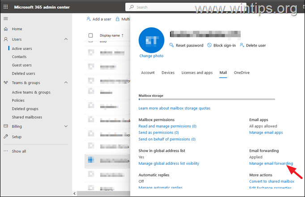The width and height of the screenshot is (305, 197).
Task: Click the Show all ellipsis icon
Action: (6, 151)
